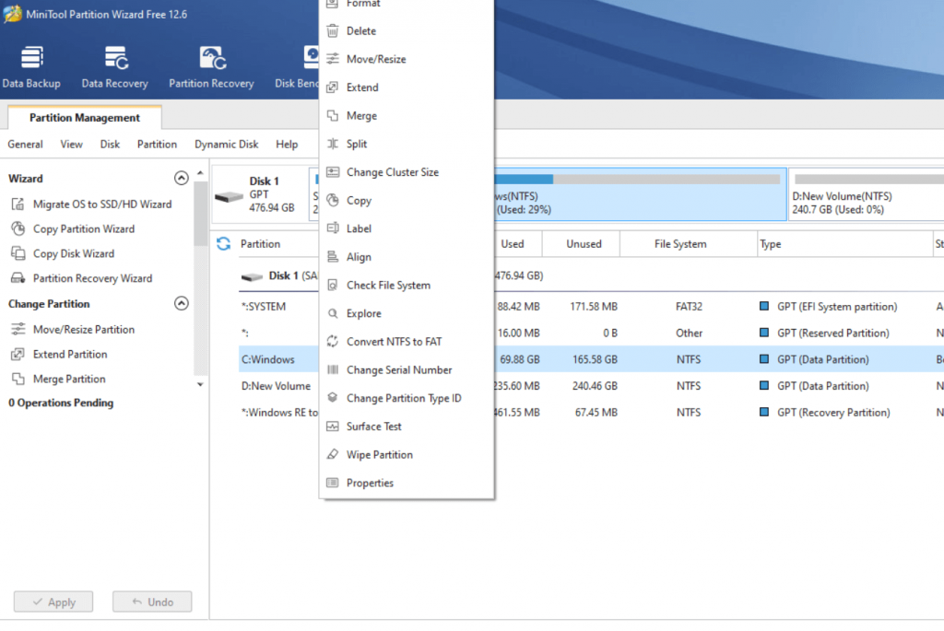Start the Copy Disk Wizard
The image size is (944, 631).
[74, 253]
